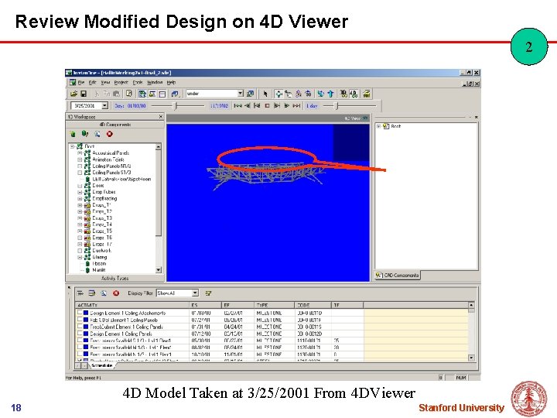Click the rightmost yellow toolbar icon
The width and height of the screenshot is (557, 418).
(366, 94)
